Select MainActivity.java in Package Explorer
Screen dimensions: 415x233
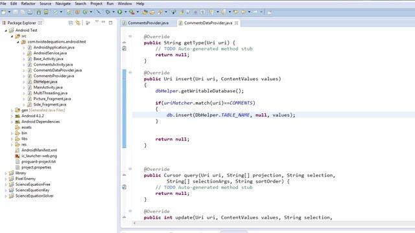point(48,87)
